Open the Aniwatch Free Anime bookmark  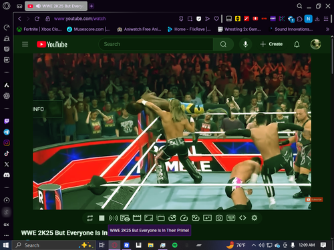(x=139, y=29)
